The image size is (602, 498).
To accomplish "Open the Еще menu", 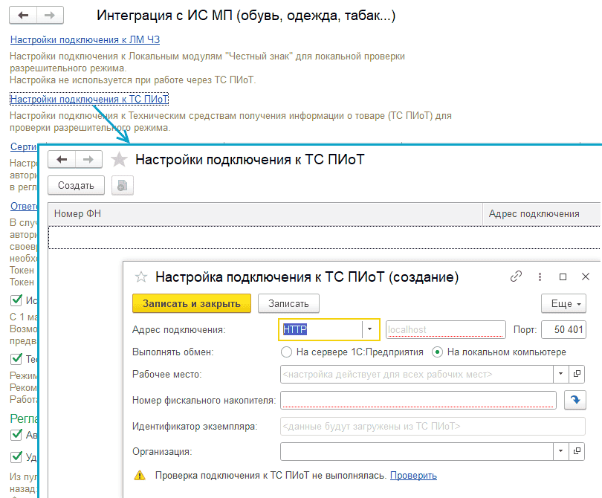I will point(563,303).
